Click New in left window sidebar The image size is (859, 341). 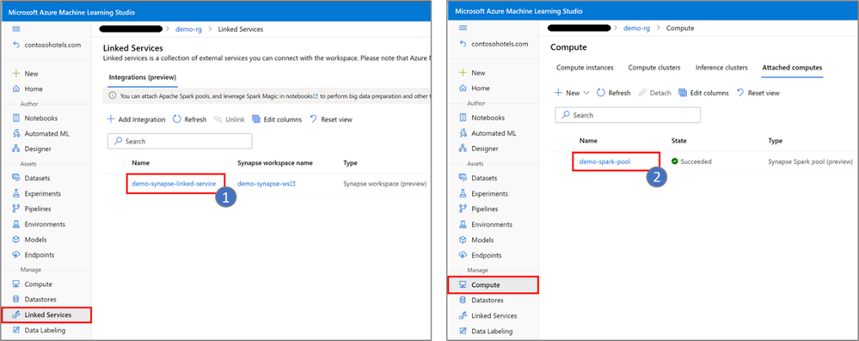point(31,73)
